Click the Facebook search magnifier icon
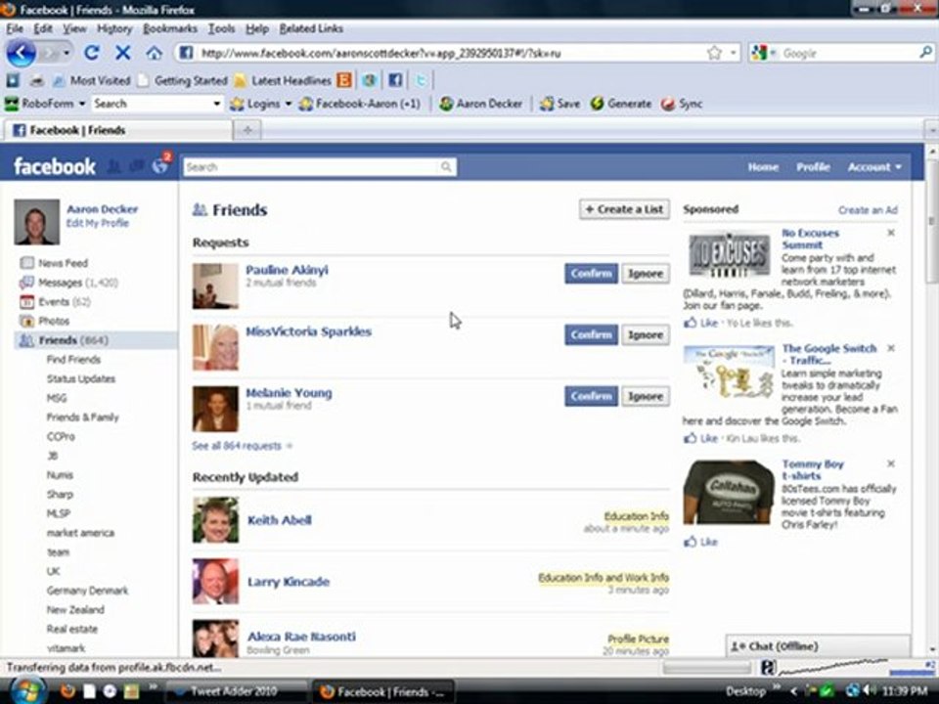939x704 pixels. (446, 166)
